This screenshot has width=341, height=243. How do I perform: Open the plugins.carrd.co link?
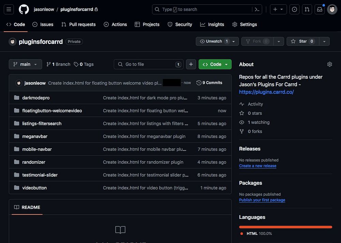266,92
